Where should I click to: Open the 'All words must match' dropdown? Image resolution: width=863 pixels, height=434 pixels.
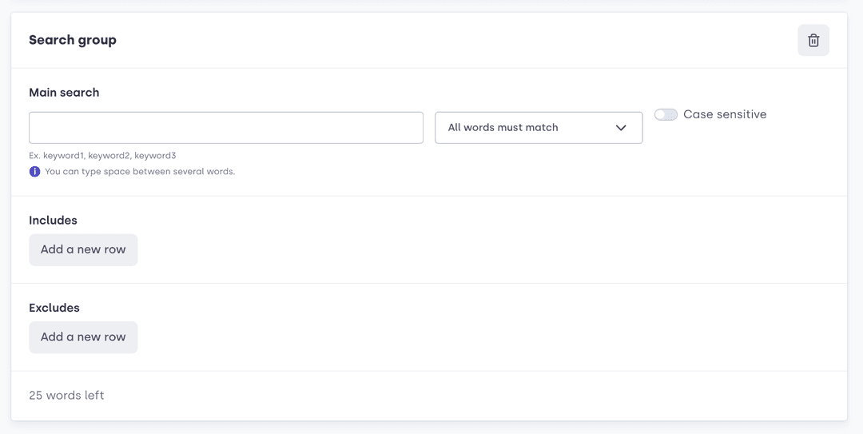click(x=539, y=128)
